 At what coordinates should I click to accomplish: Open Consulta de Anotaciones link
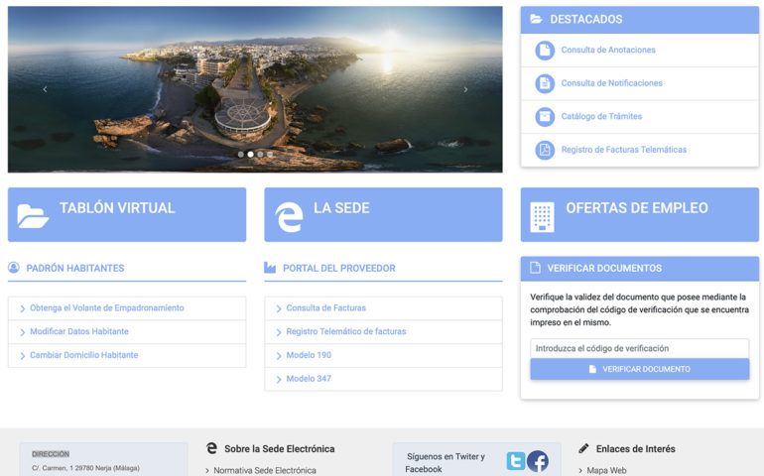tap(608, 50)
